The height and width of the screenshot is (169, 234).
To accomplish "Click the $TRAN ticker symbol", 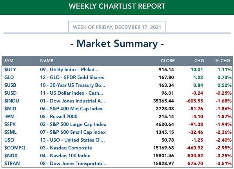I will pyautogui.click(x=12, y=164).
